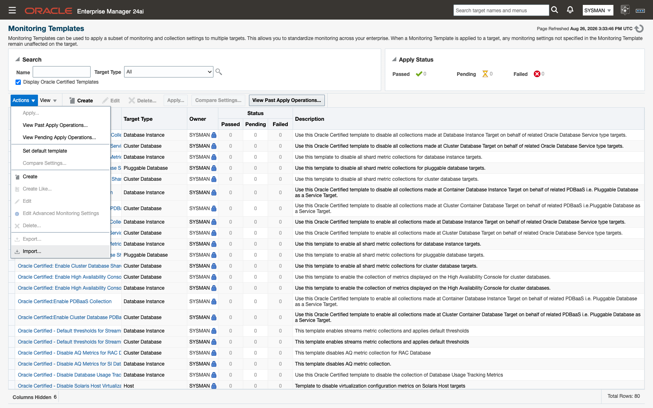Click Columns Hidden 6 footer text
The height and width of the screenshot is (408, 653).
35,397
